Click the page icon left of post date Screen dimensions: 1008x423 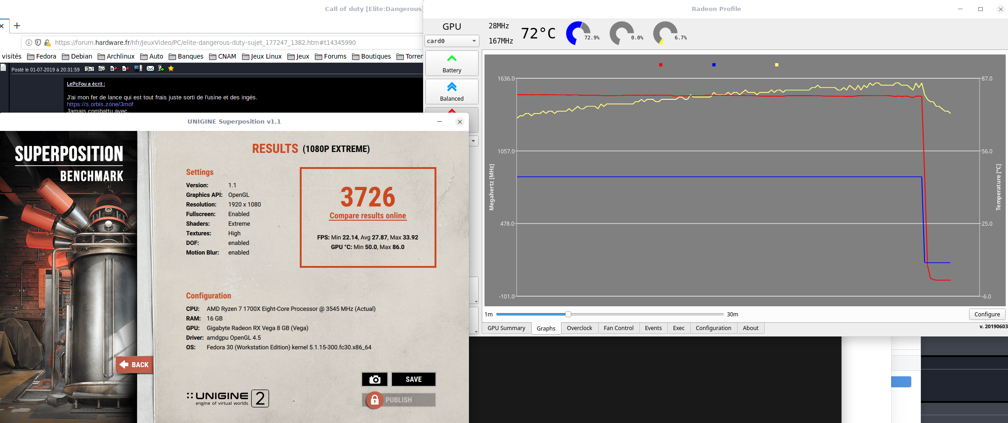4,68
